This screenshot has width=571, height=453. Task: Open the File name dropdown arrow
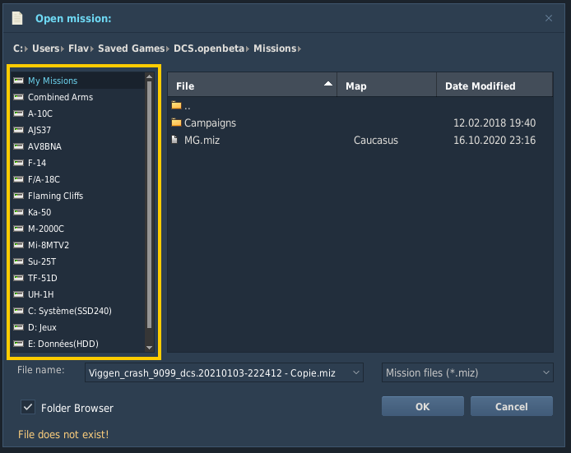(356, 372)
